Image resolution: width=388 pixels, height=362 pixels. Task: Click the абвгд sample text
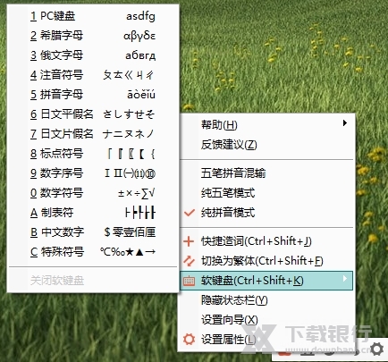[x=140, y=55]
